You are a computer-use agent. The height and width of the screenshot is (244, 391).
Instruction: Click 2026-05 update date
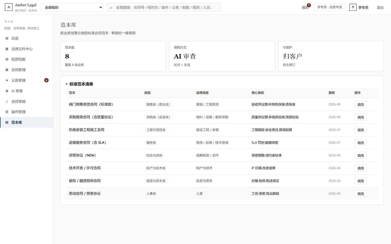click(334, 181)
